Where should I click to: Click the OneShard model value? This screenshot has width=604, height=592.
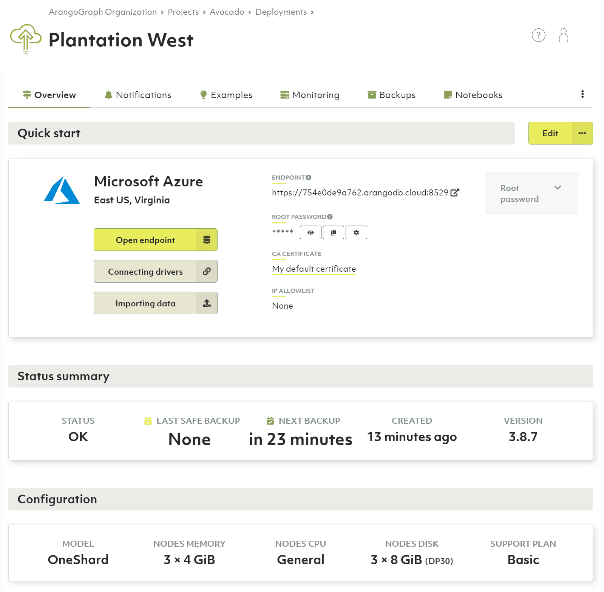(x=78, y=560)
